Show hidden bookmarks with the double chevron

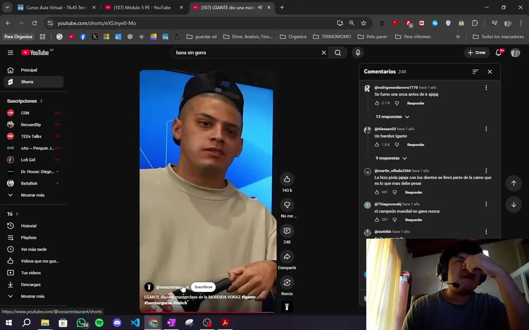(458, 37)
